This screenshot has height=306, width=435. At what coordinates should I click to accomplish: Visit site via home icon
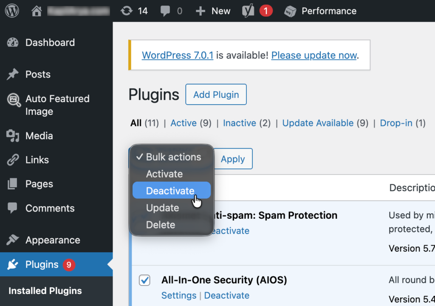click(37, 11)
